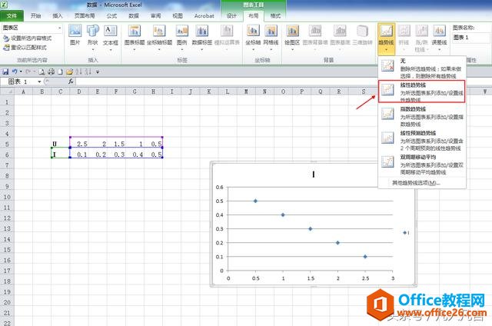The width and height of the screenshot is (492, 326).
Task: Switch to the 开始 (Home) ribbon tab
Action: pyautogui.click(x=36, y=15)
